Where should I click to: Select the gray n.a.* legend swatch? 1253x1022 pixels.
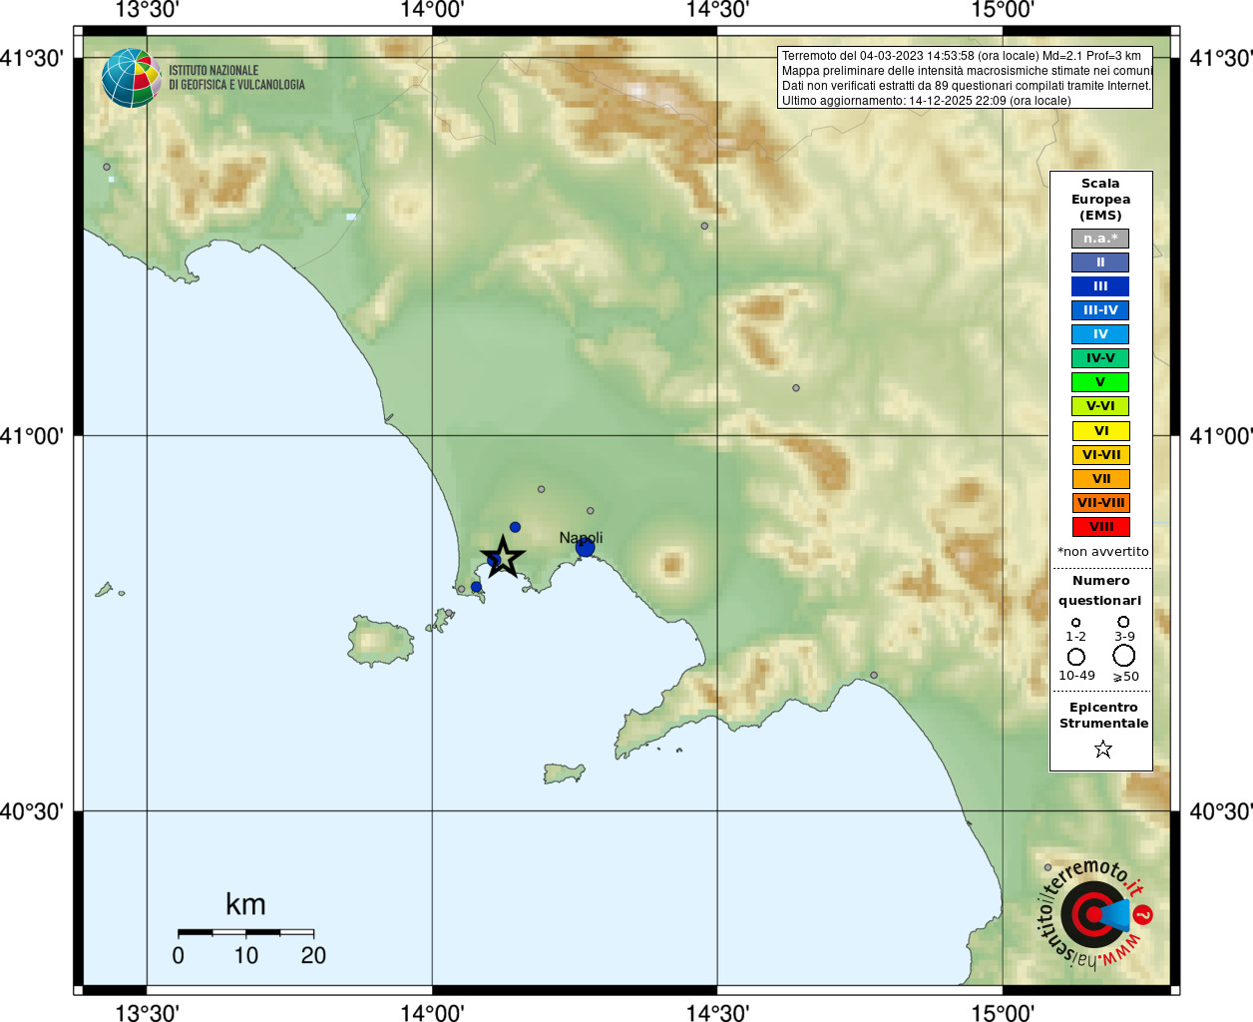coord(1100,239)
